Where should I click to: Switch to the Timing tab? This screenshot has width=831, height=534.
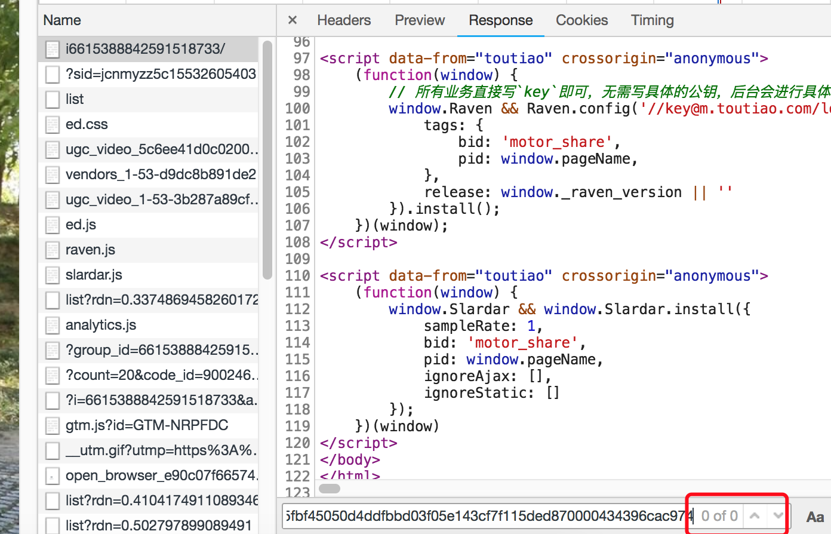coord(652,20)
